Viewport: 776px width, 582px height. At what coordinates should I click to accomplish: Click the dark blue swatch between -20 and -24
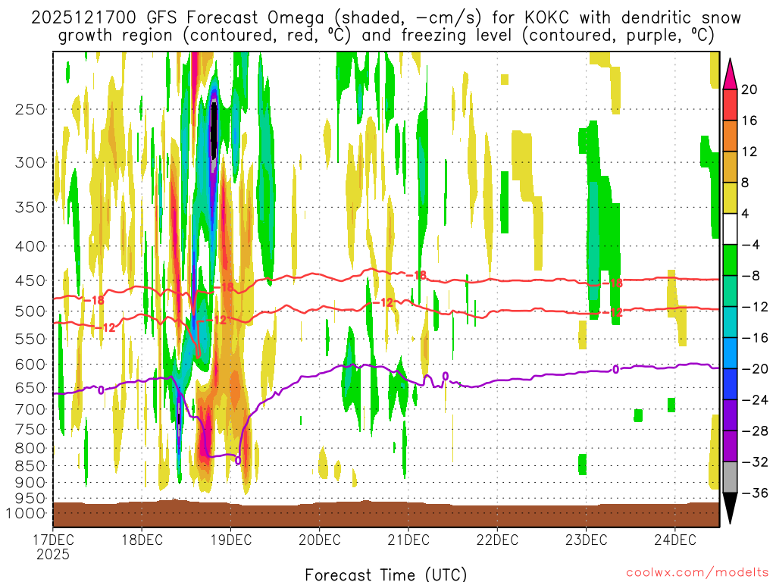tap(730, 384)
